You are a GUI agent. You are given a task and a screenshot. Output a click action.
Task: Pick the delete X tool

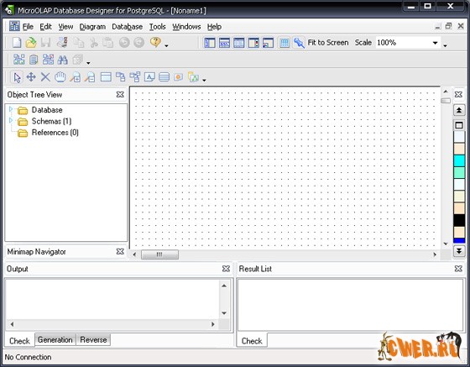point(45,77)
